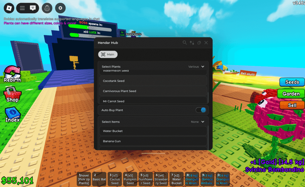Collapse the Select Items dropdown
This screenshot has width=305, height=187.
click(203, 122)
